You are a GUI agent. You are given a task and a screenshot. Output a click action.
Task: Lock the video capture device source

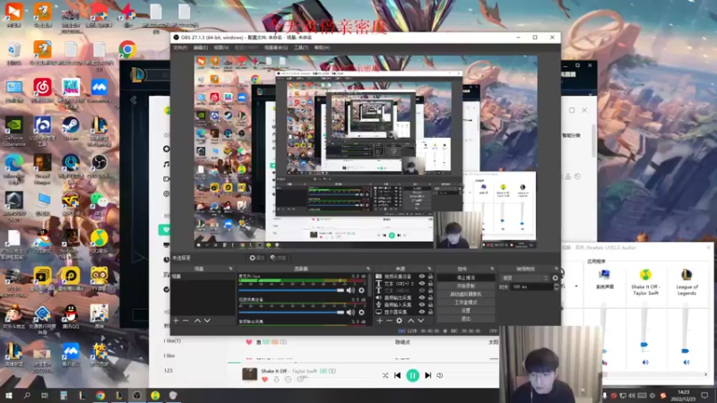(x=430, y=277)
